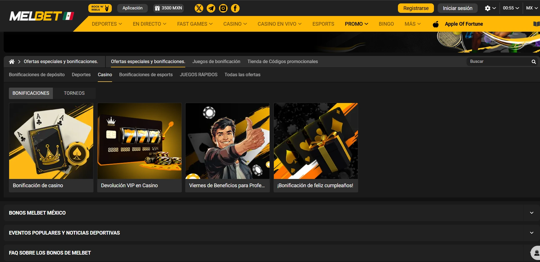Switch to the TORNEOS tab

74,93
